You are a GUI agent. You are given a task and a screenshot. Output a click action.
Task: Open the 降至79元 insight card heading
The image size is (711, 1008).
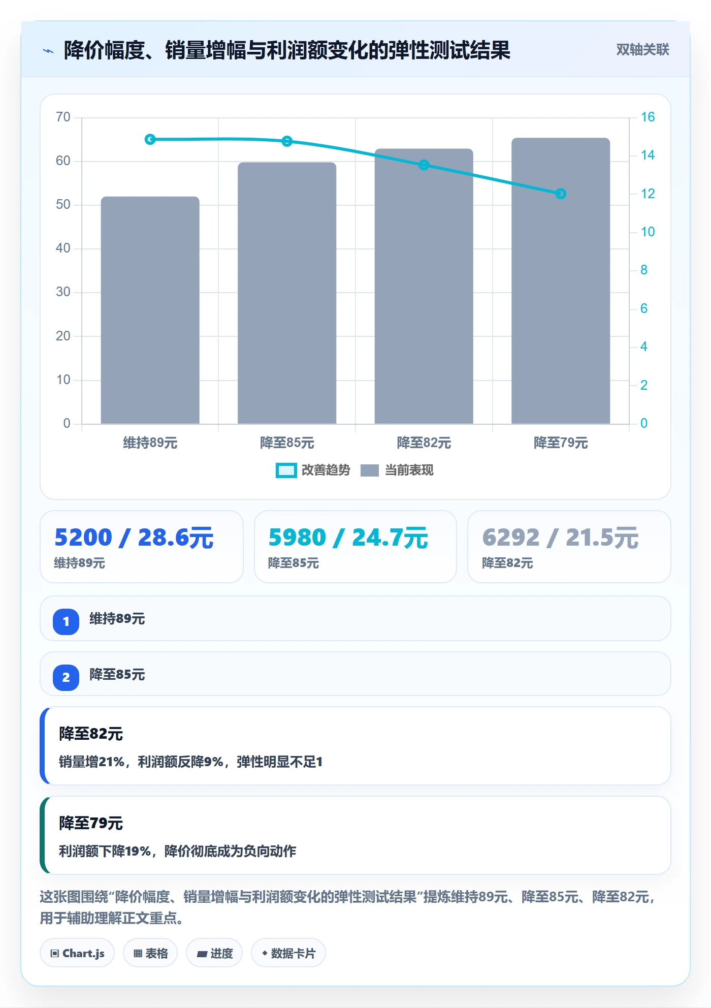[x=91, y=823]
